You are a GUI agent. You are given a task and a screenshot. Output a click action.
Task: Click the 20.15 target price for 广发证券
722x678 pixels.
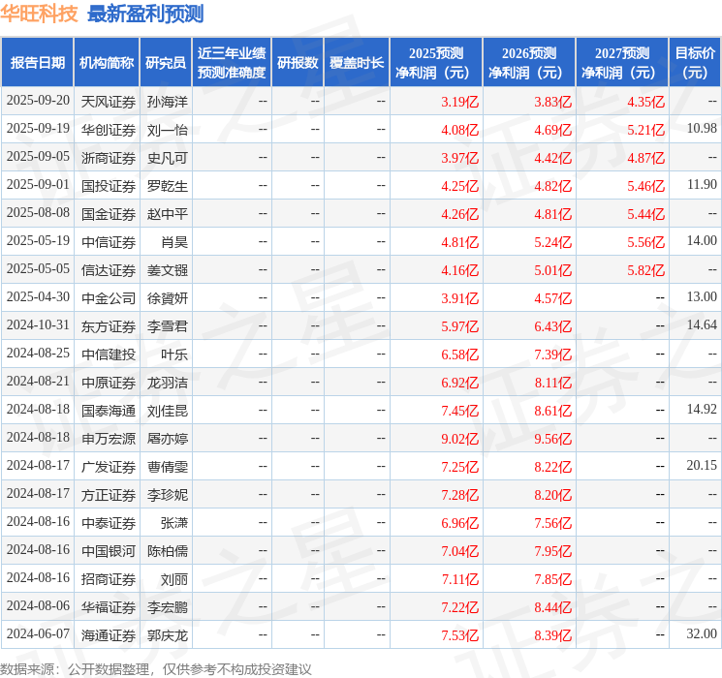point(702,466)
